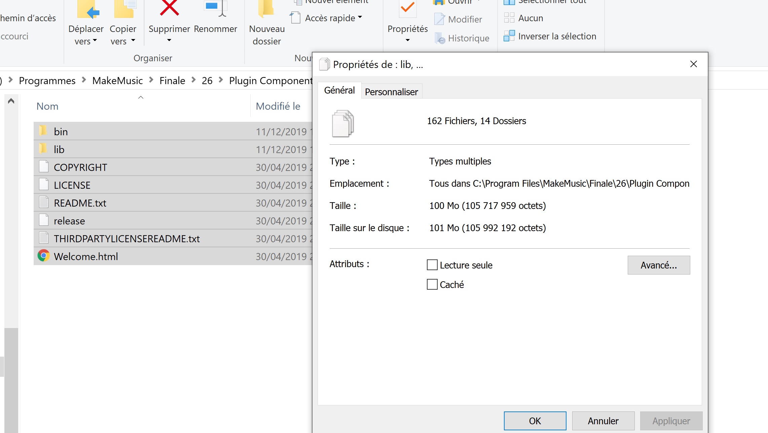Click the Copier vers folder icon
This screenshot has height=433, width=768.
(x=124, y=9)
